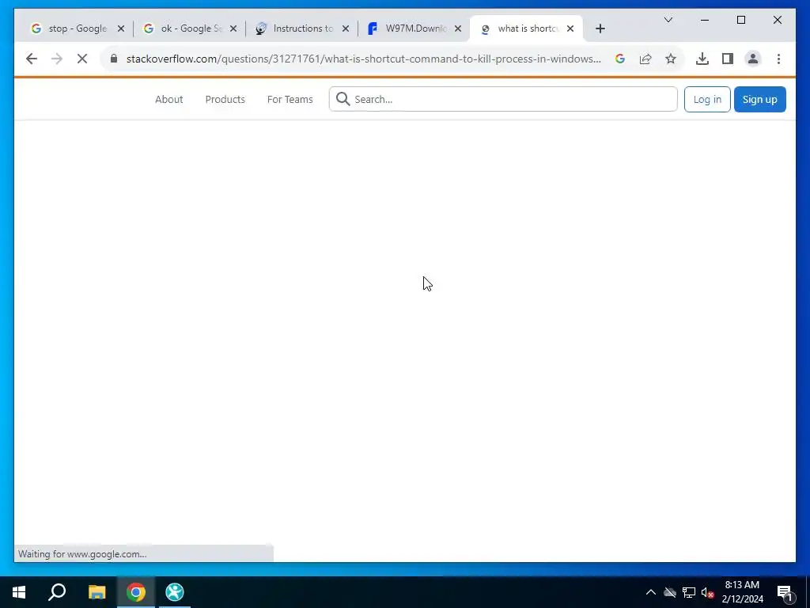Screen dimensions: 810x608
Task: Click the Stack Overflow search field
Action: click(503, 99)
